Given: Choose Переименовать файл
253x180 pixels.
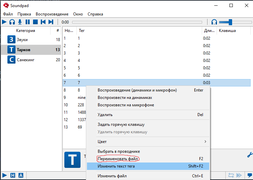Looking at the screenshot, I should pos(148,159).
